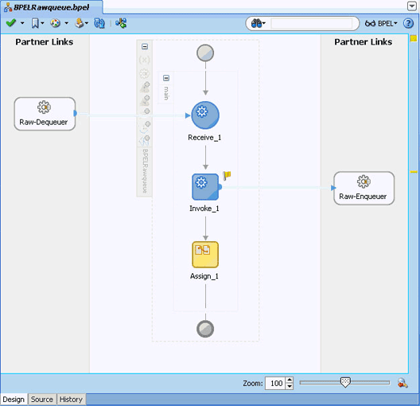Click the green validate checkmark icon
The height and width of the screenshot is (406, 420).
(11, 23)
